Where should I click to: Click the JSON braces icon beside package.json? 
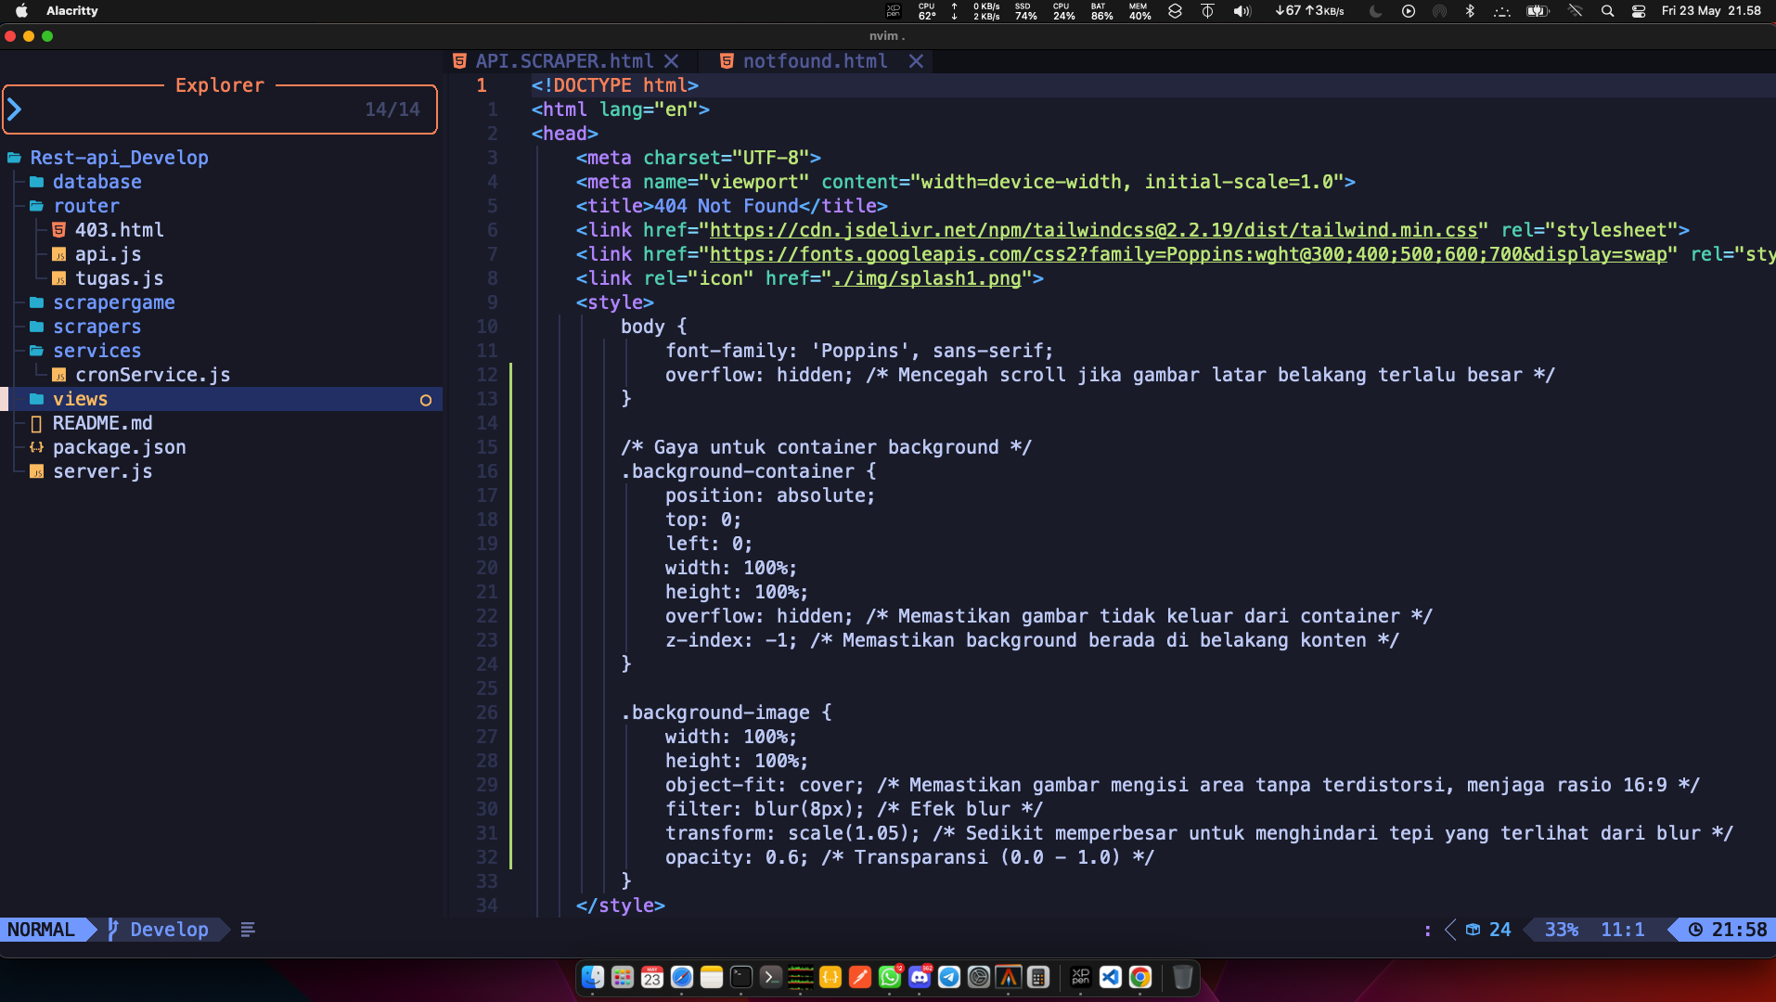pyautogui.click(x=37, y=447)
